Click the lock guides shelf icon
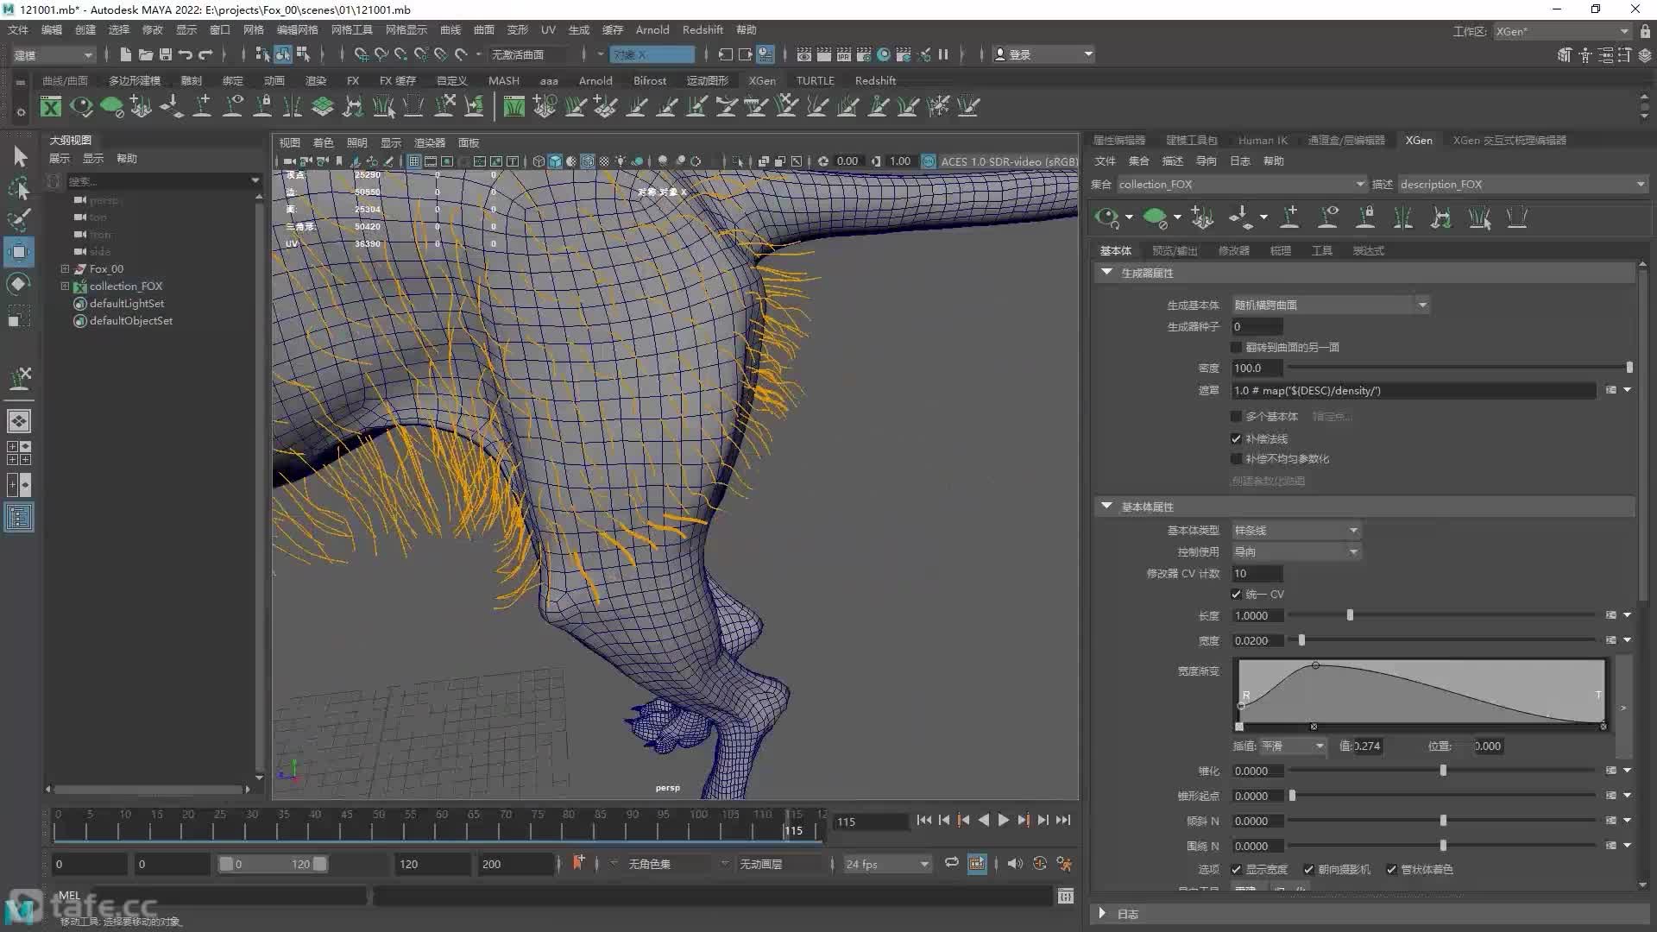 tap(263, 107)
